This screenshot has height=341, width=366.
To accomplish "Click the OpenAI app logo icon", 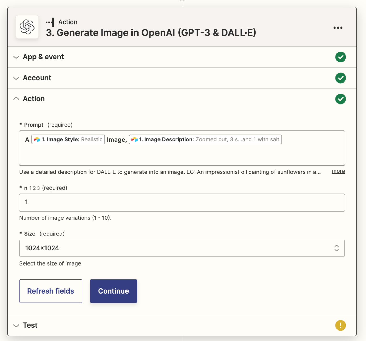I will tap(27, 27).
